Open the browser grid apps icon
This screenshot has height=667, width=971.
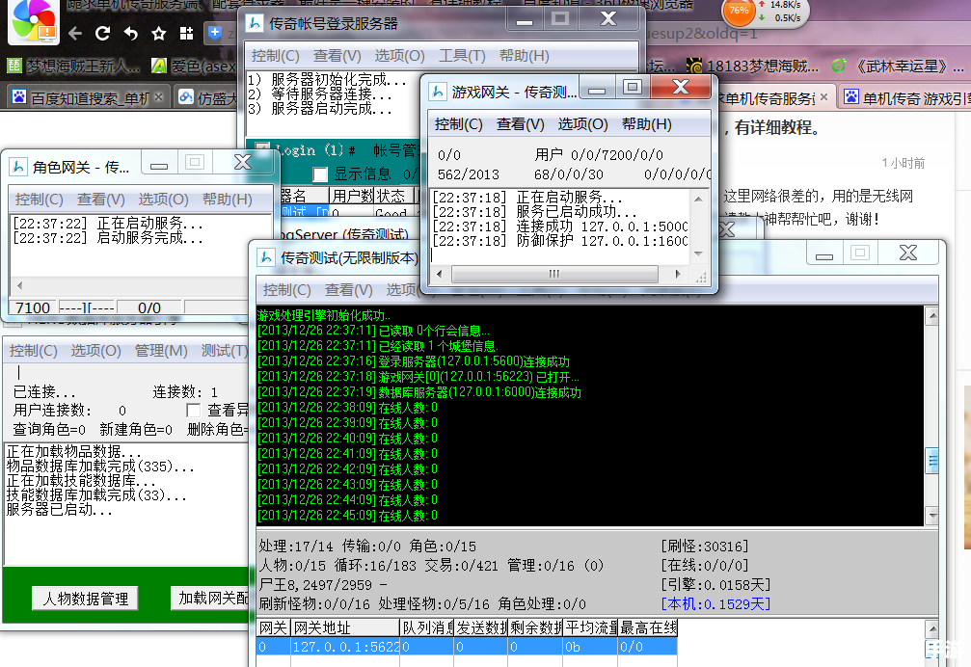click(186, 34)
